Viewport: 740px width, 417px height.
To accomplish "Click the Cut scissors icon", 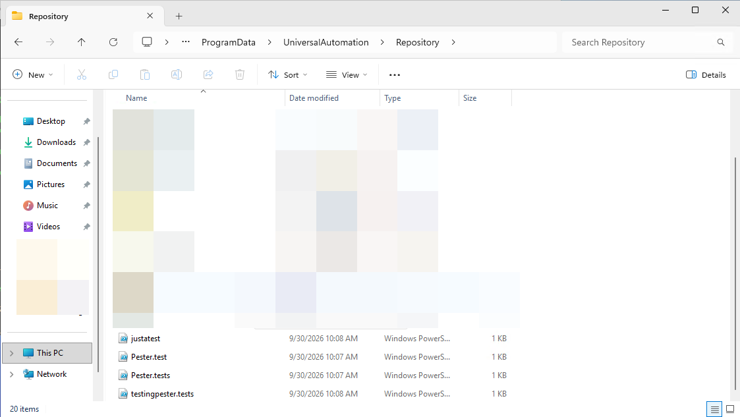I will (x=82, y=74).
